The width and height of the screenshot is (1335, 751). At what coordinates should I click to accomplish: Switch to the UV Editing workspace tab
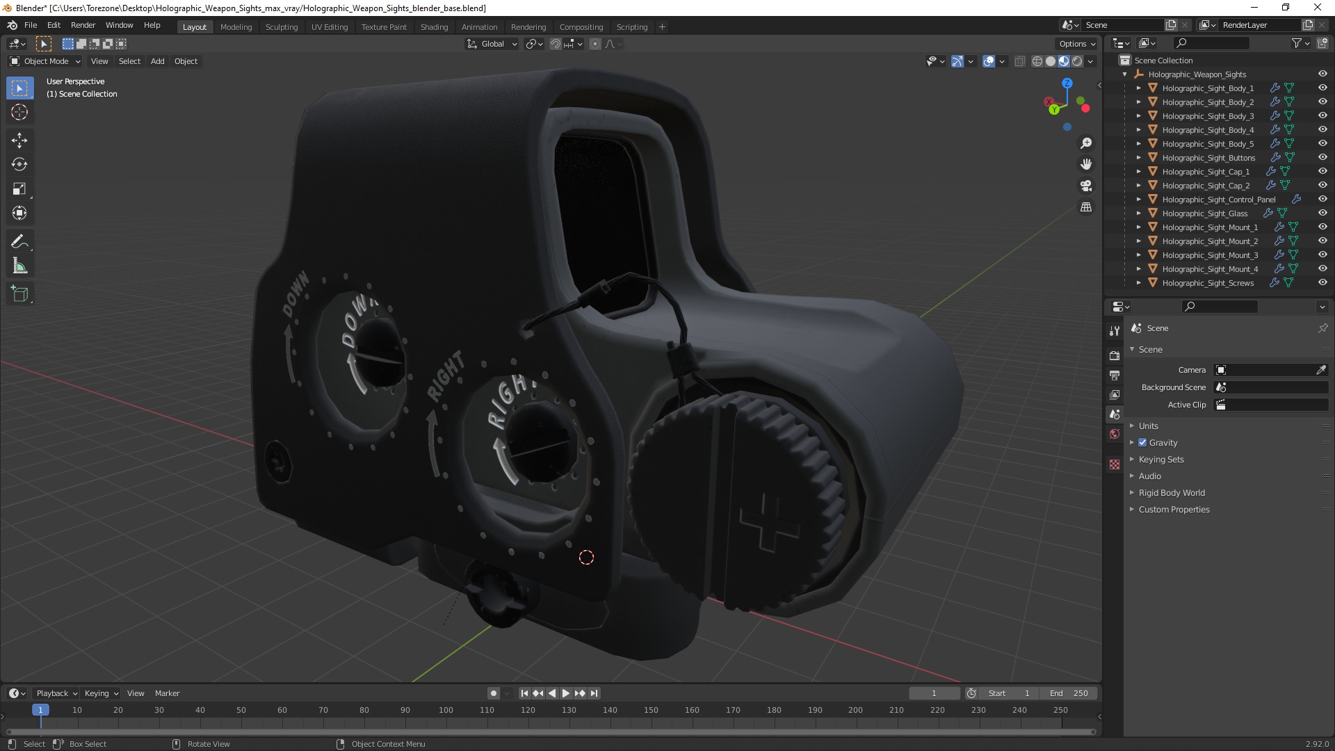click(x=330, y=27)
